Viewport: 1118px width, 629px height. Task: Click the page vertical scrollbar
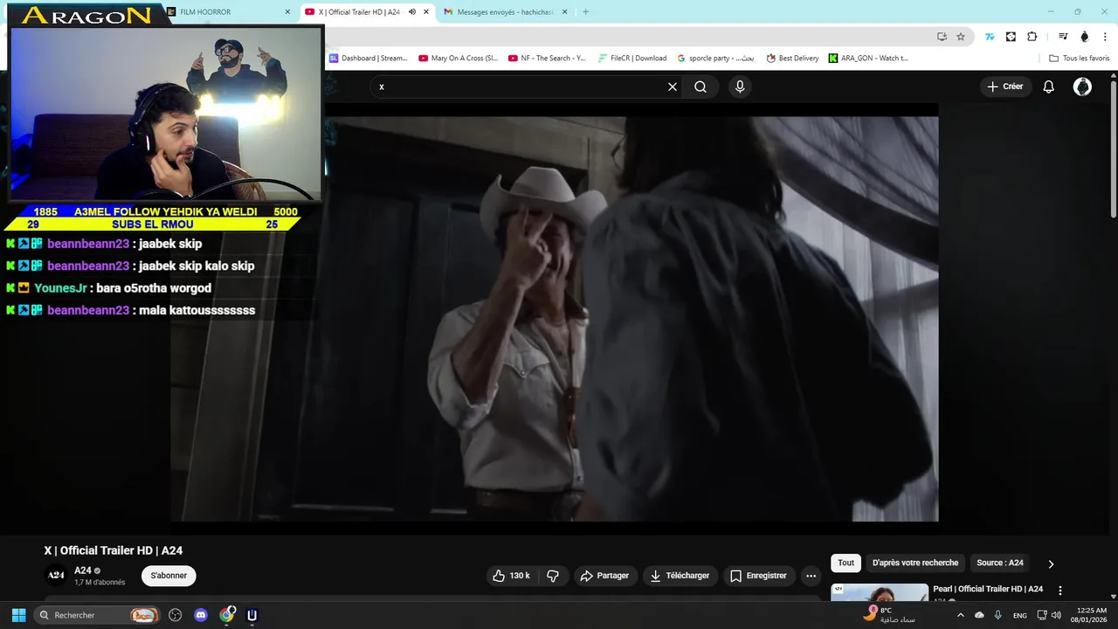click(1113, 149)
